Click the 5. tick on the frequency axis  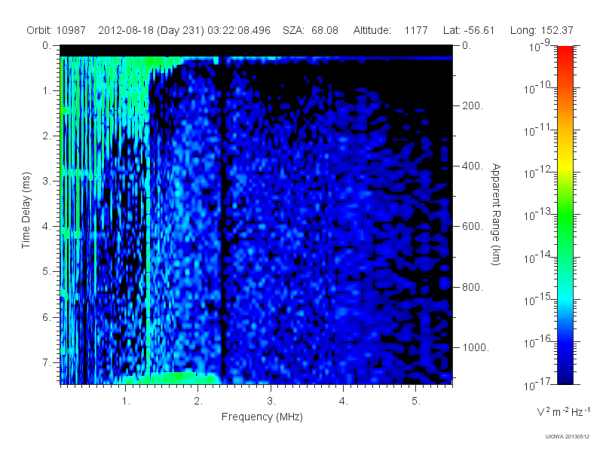click(x=416, y=402)
